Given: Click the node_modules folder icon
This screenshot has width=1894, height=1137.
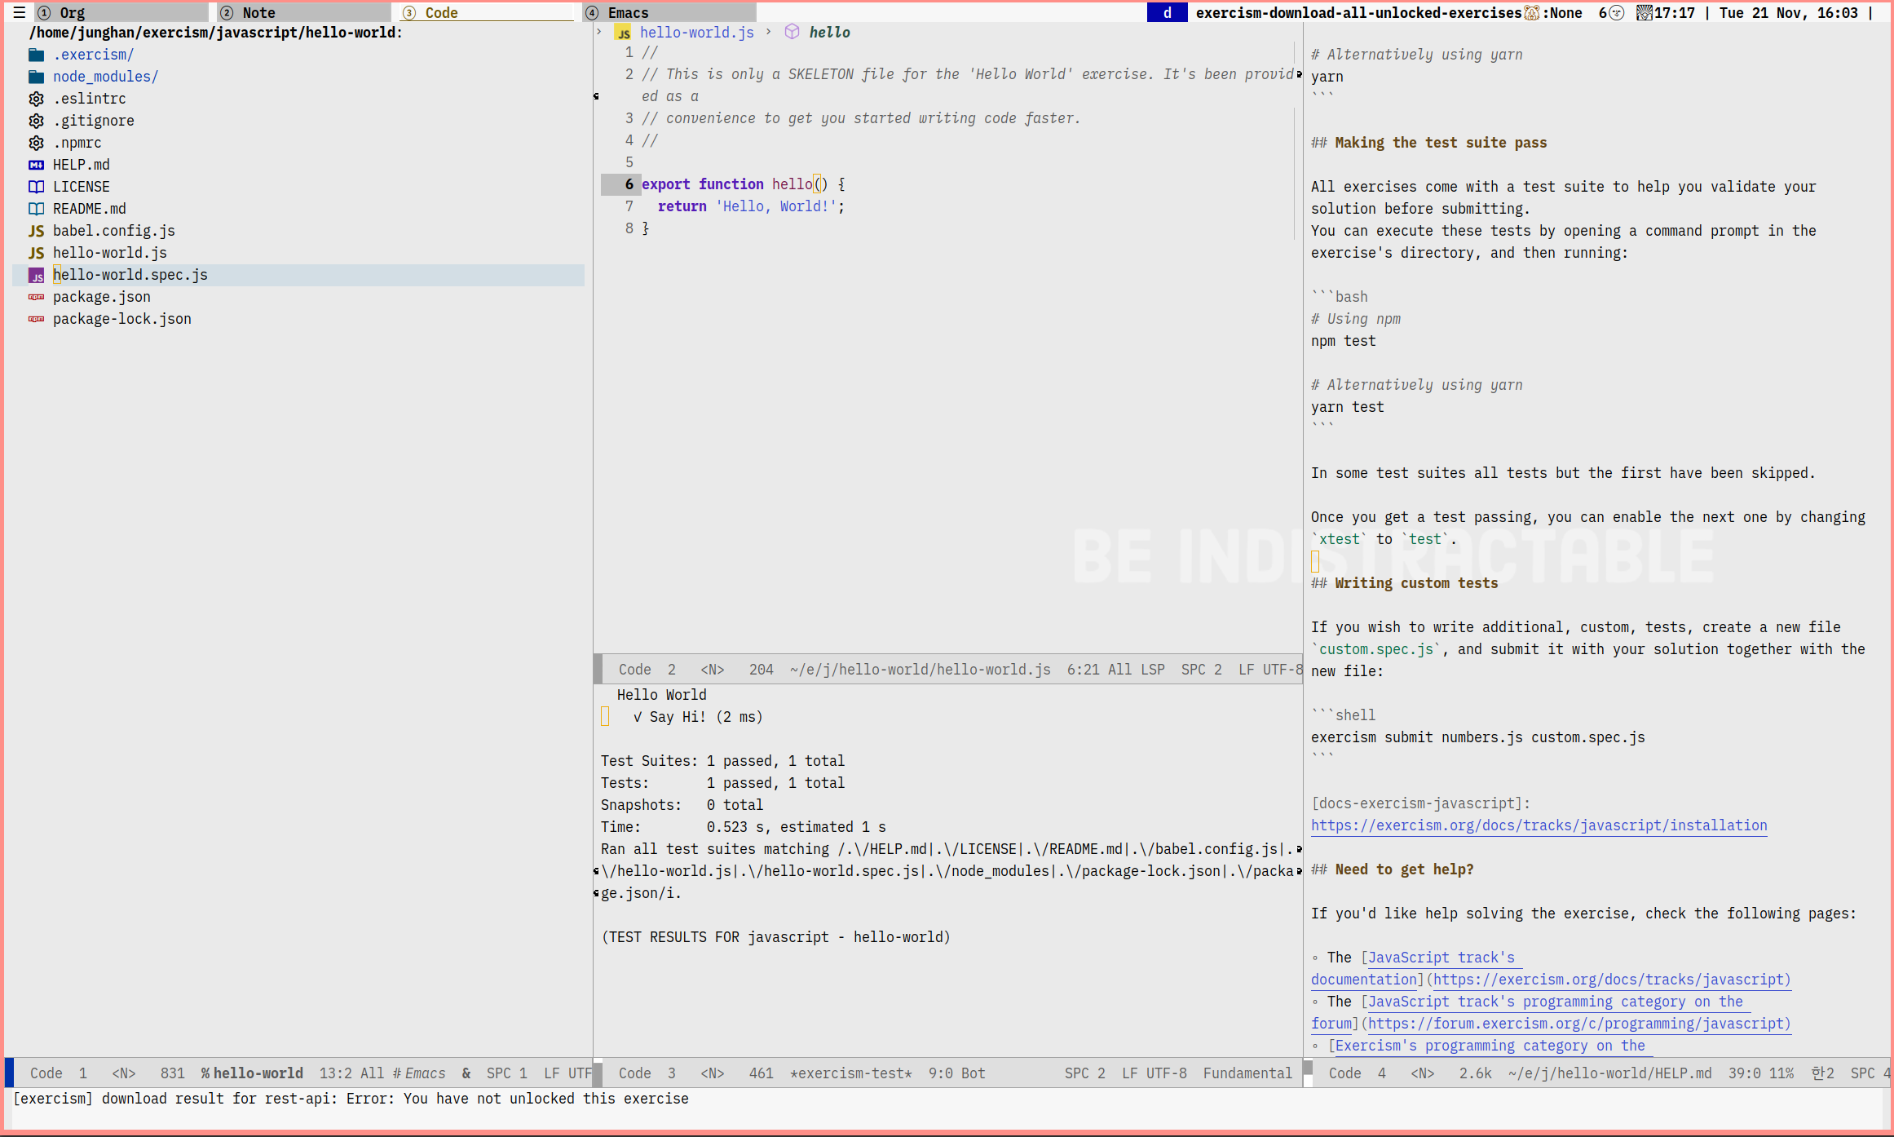Looking at the screenshot, I should click(36, 77).
